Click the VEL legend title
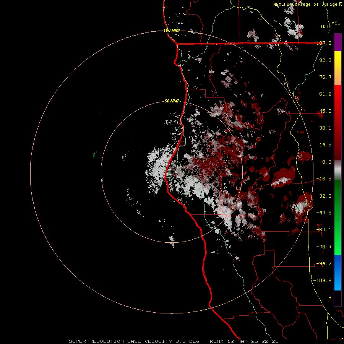 tap(336, 23)
